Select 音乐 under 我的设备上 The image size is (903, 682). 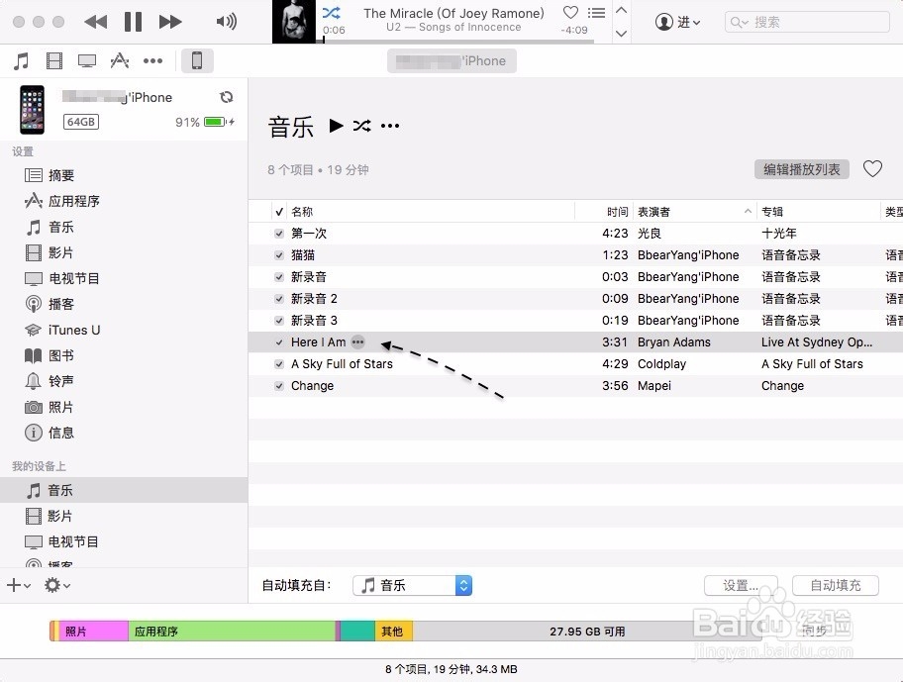pos(124,490)
